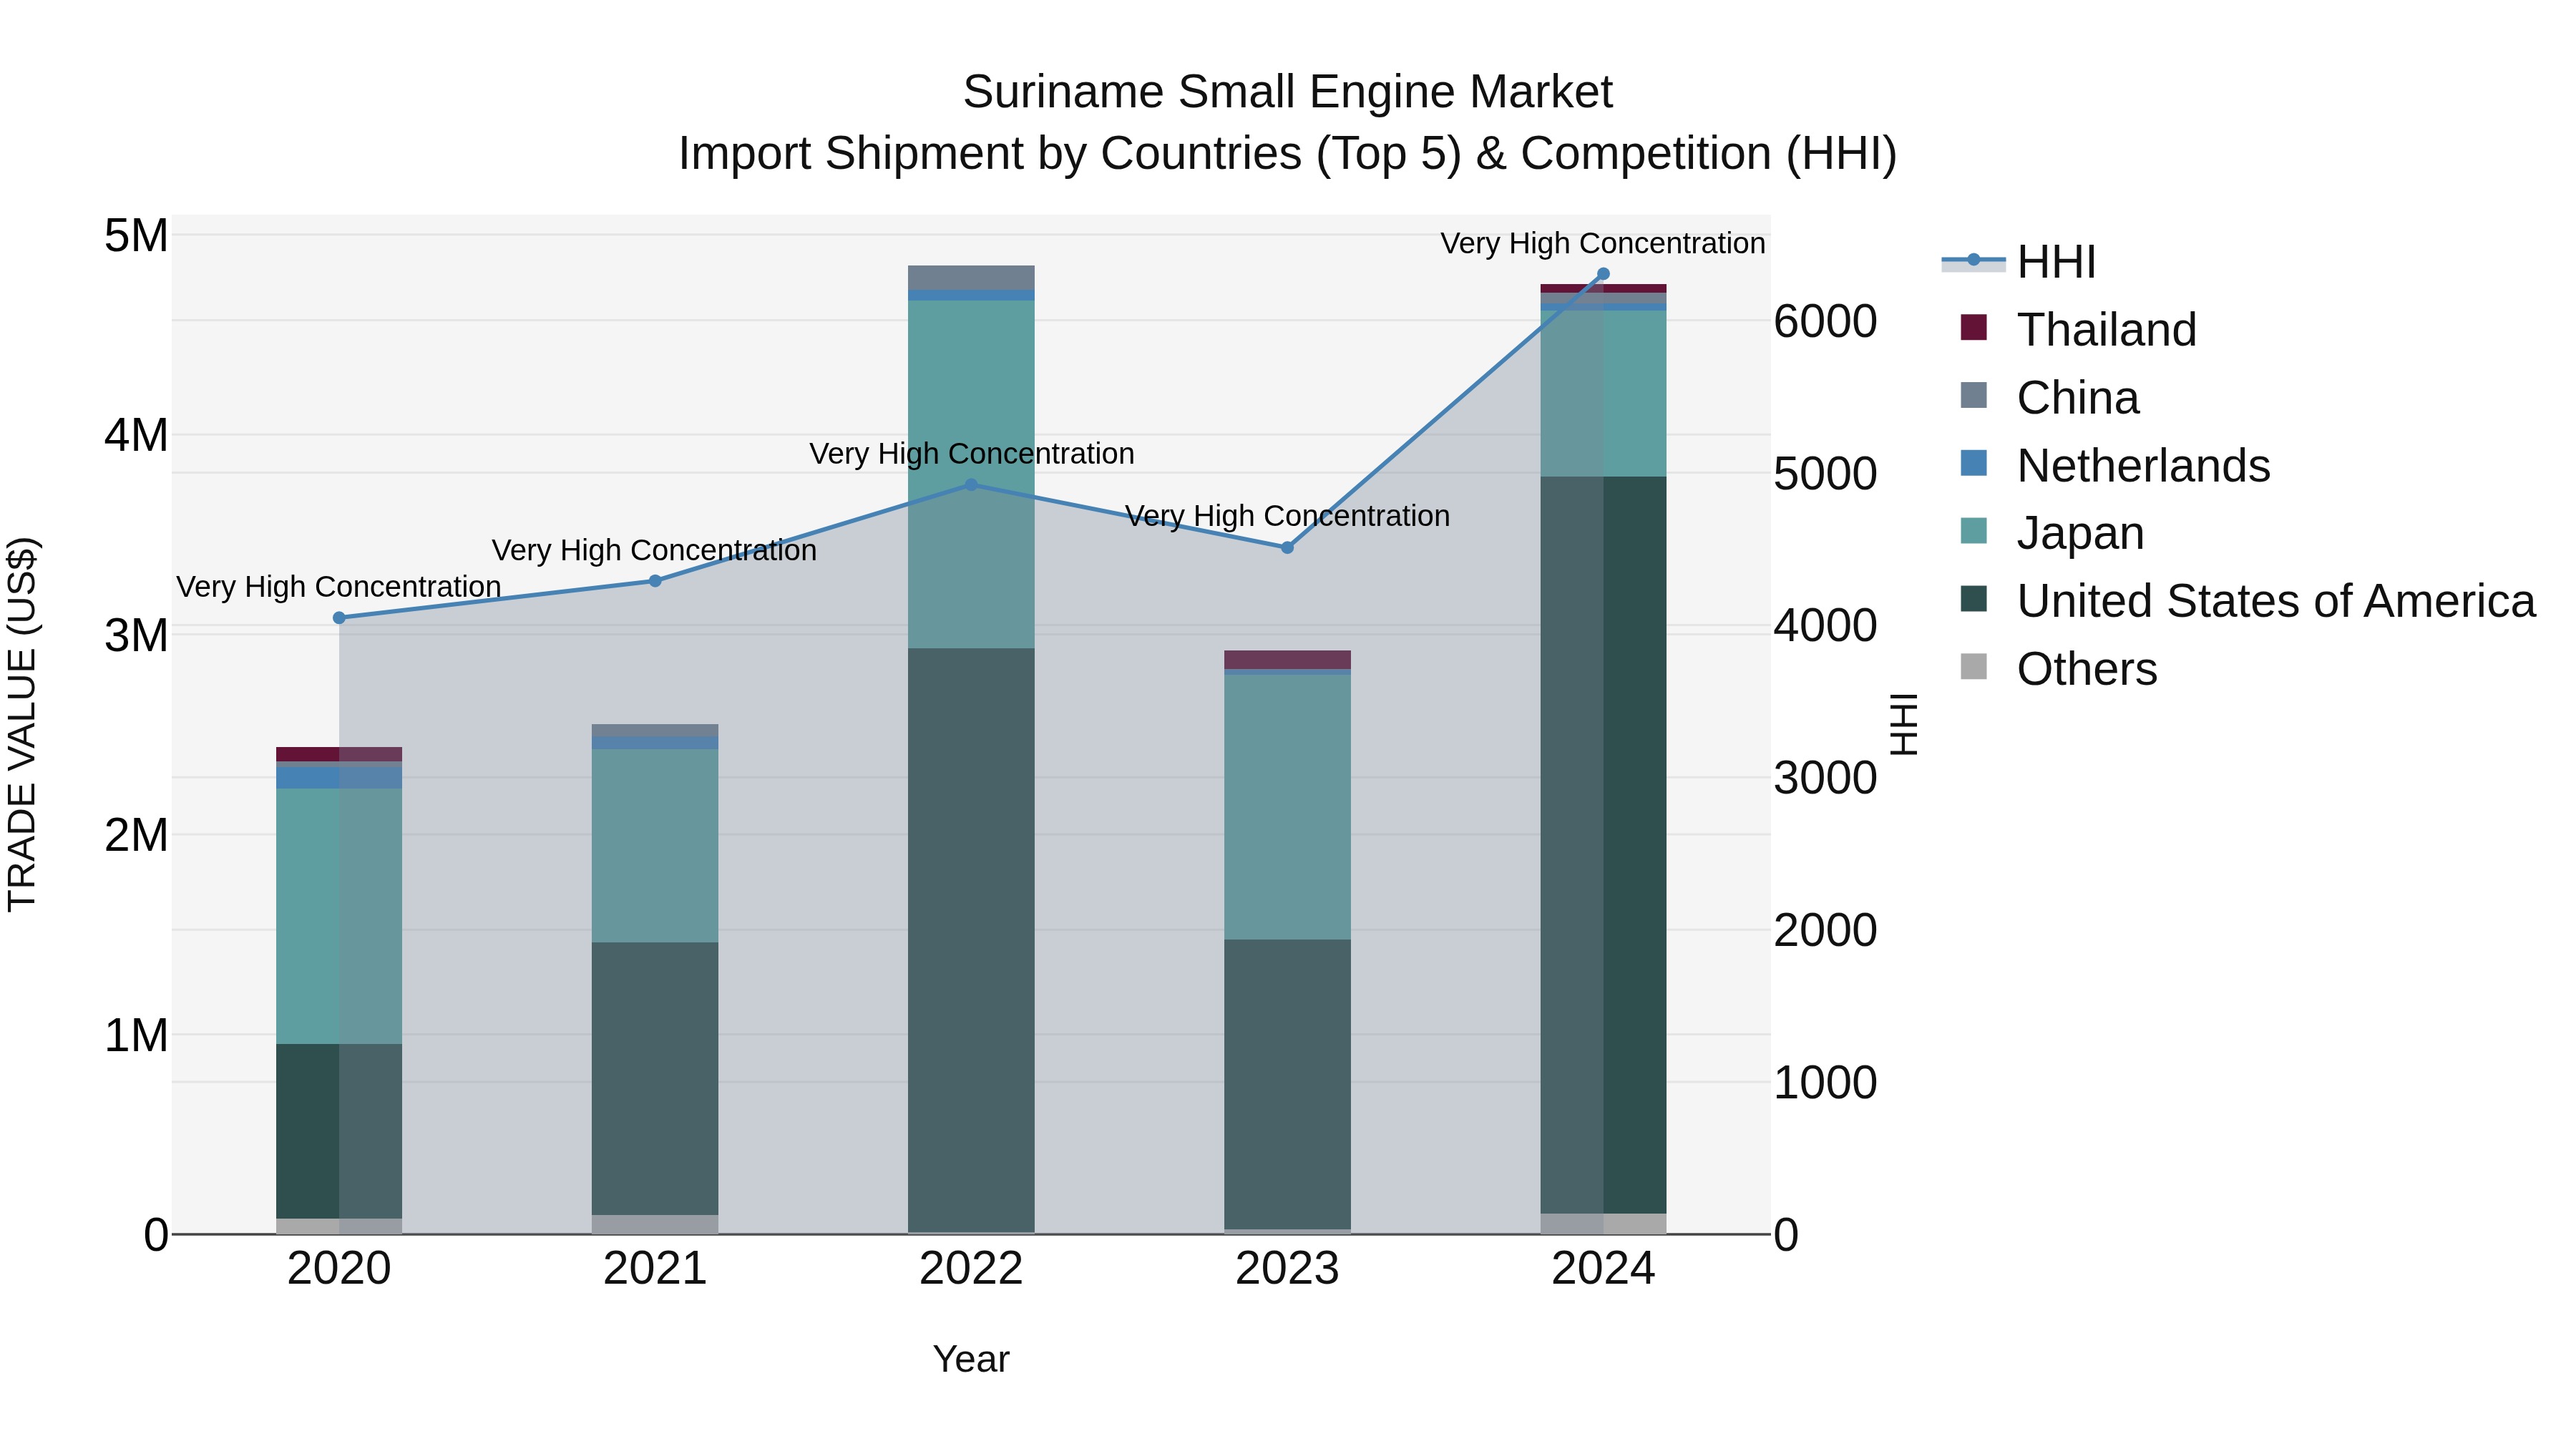Image resolution: width=2576 pixels, height=1449 pixels.
Task: Click the Japan segment of 2023 bar
Action: (1287, 807)
